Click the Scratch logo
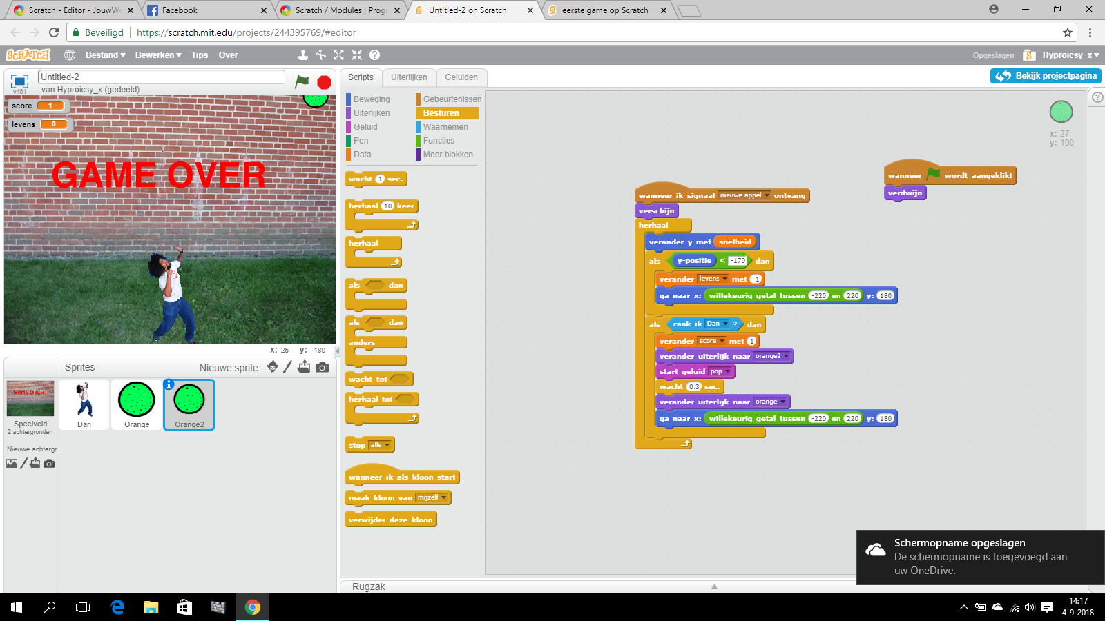This screenshot has height=621, width=1105. pos(28,55)
